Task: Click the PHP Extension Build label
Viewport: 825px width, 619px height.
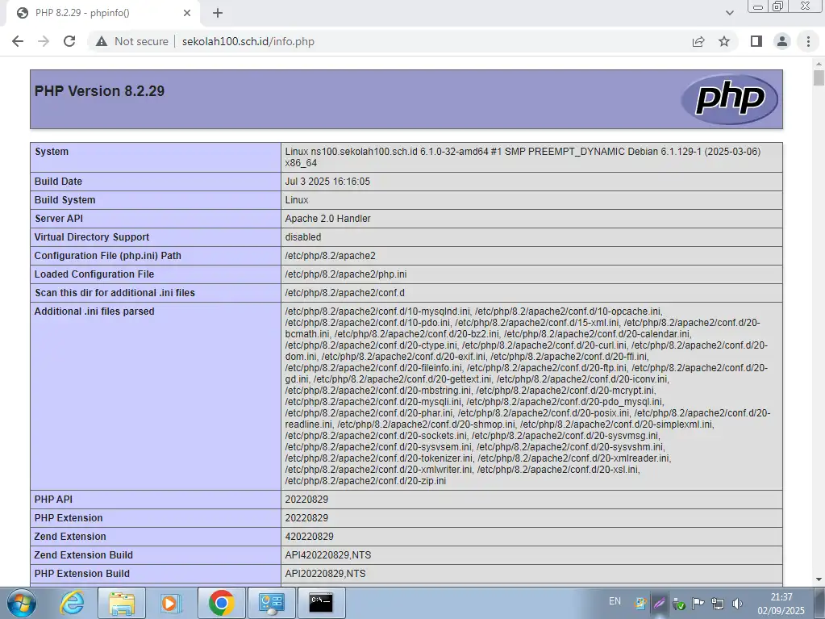Action: click(82, 574)
